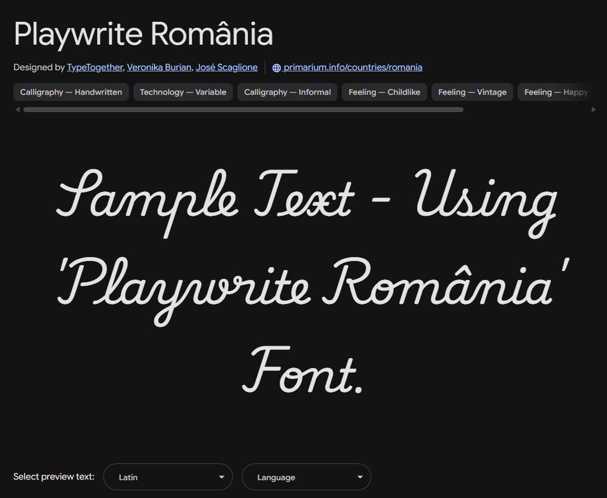Select the Feeling — Childlike tag
Screen dimensions: 607x498
[x=384, y=92]
